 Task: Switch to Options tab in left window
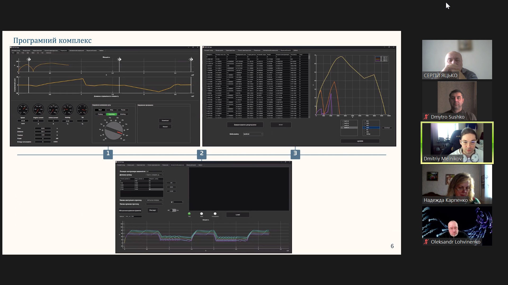(101, 50)
